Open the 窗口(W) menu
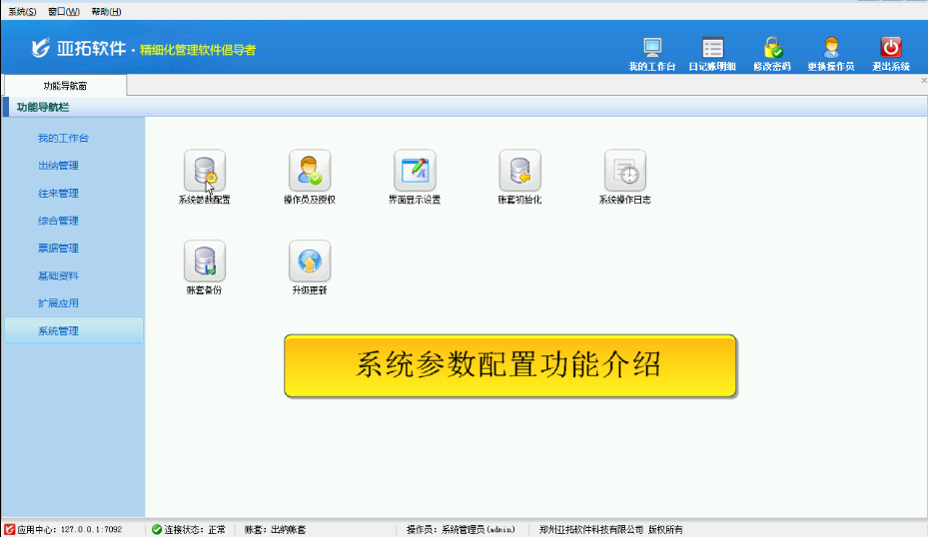The image size is (928, 537). click(x=64, y=11)
